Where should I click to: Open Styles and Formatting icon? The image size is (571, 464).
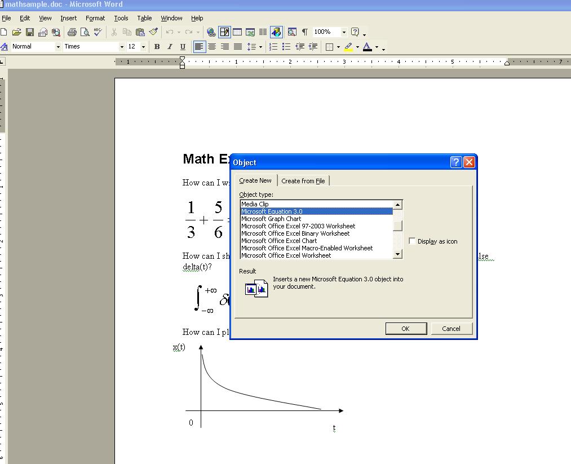5,47
